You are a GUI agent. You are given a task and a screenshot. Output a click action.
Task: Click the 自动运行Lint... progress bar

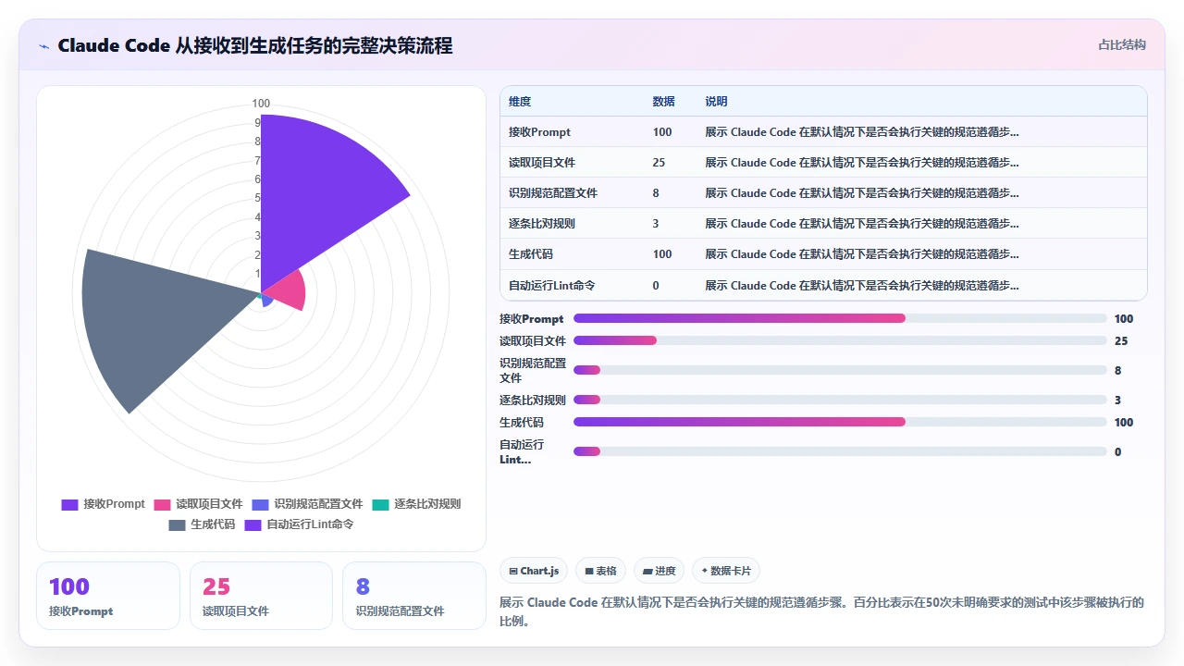click(x=840, y=451)
